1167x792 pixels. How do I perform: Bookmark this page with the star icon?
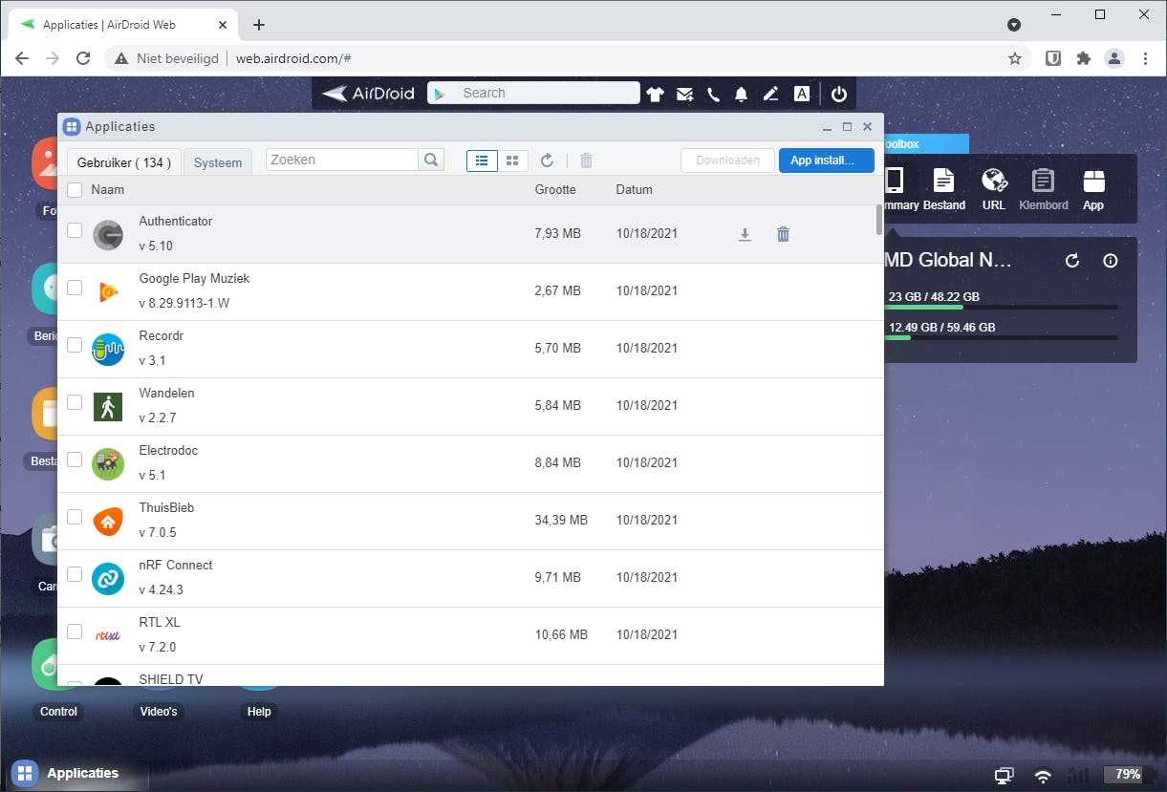point(1014,58)
